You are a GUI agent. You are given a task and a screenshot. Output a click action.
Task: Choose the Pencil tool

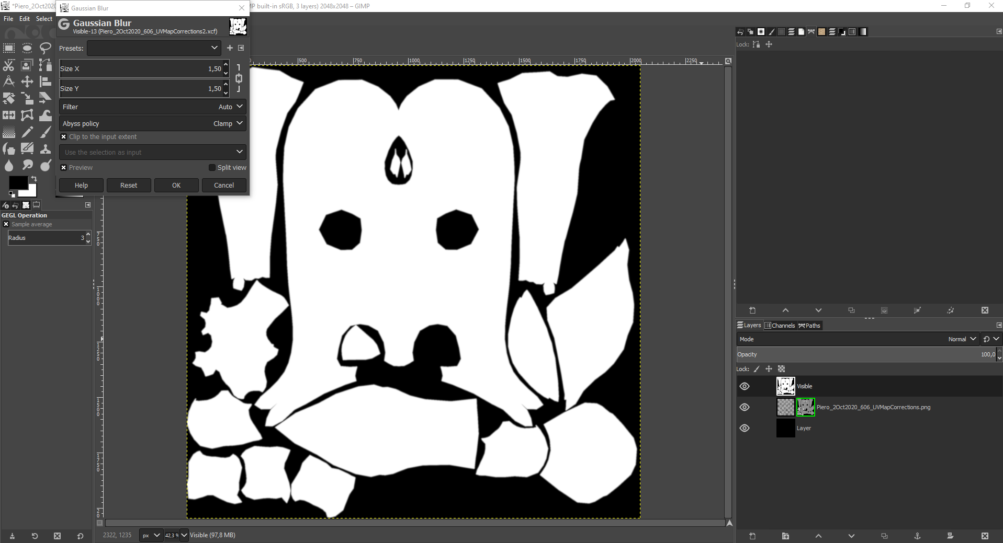tap(27, 132)
